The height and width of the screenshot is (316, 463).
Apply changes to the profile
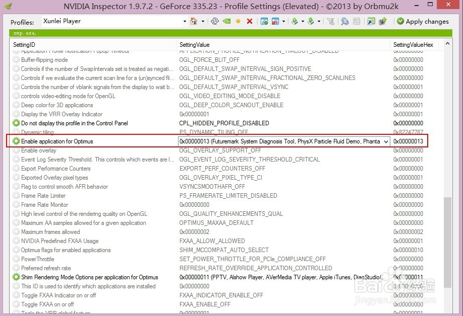[423, 21]
